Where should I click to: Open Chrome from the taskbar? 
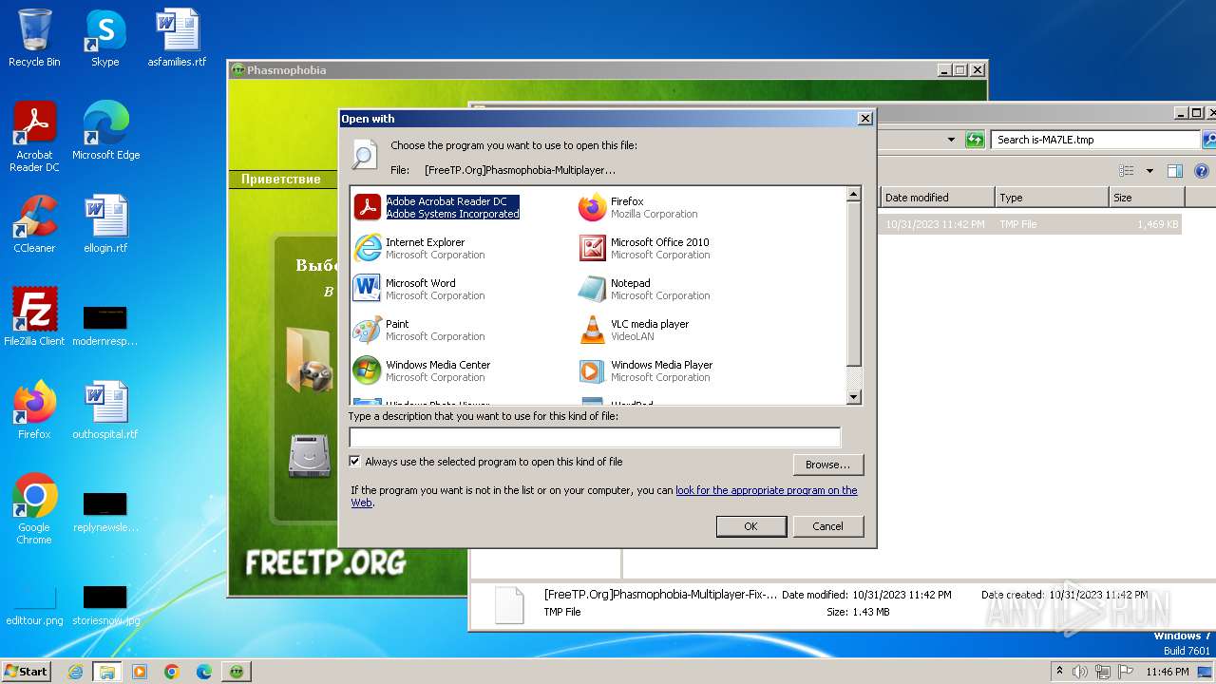172,672
